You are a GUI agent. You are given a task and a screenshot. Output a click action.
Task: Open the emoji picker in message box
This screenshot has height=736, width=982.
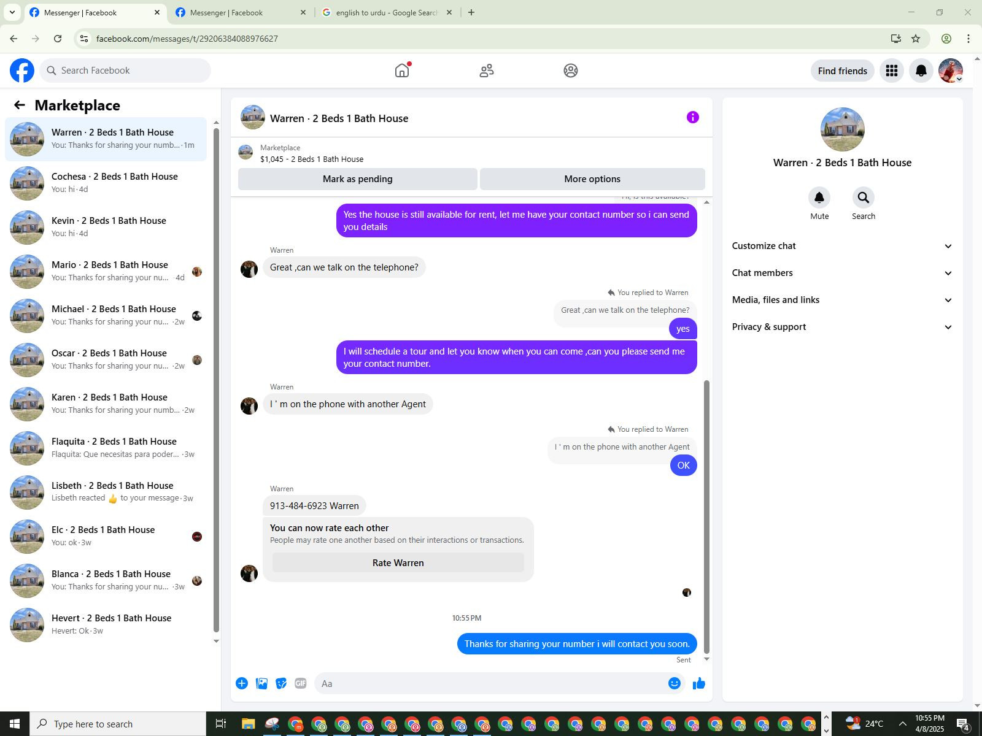click(675, 683)
